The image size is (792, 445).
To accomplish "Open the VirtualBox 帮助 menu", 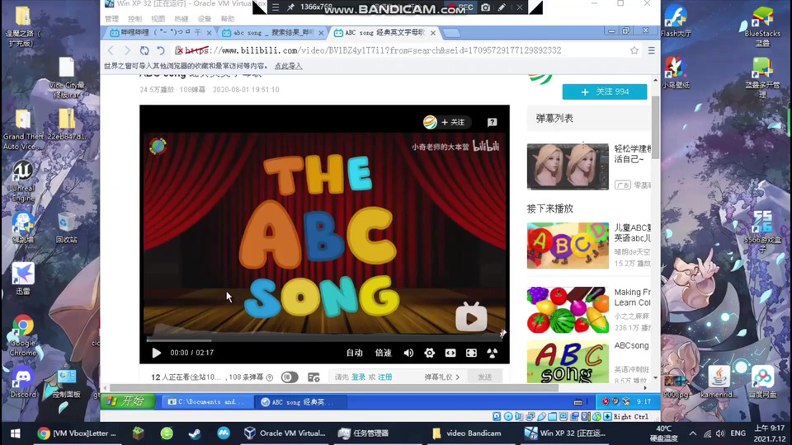I will (228, 19).
